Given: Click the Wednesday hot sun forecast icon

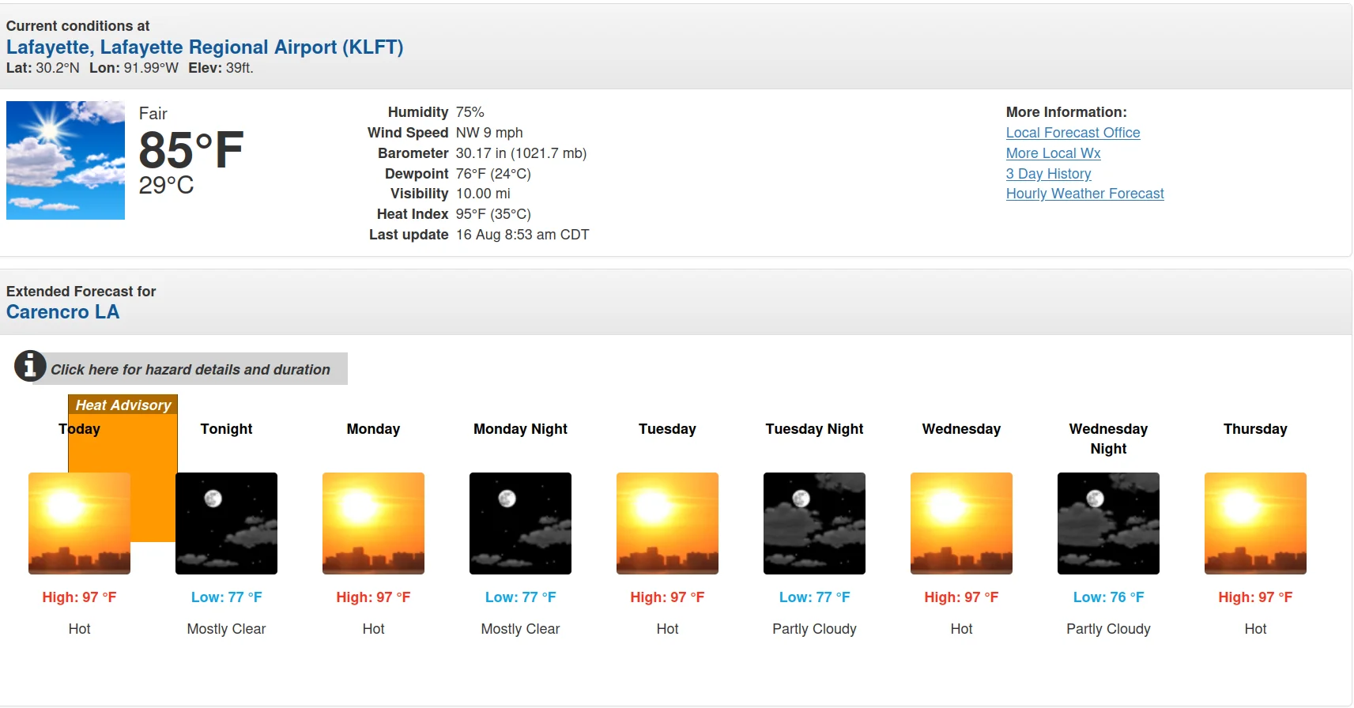Looking at the screenshot, I should (961, 523).
